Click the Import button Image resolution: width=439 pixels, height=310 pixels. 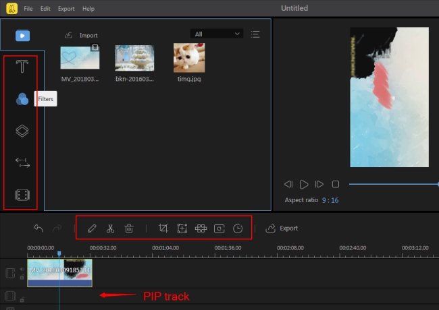(81, 35)
